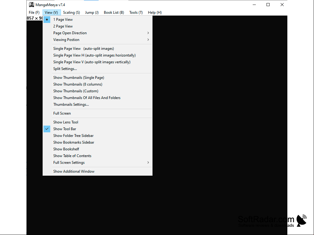
Task: Toggle Show Additional Window
Action: pos(97,171)
